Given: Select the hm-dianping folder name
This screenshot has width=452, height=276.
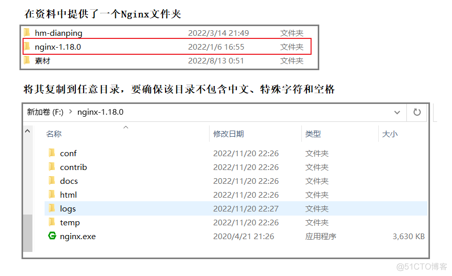Looking at the screenshot, I should pyautogui.click(x=58, y=33).
